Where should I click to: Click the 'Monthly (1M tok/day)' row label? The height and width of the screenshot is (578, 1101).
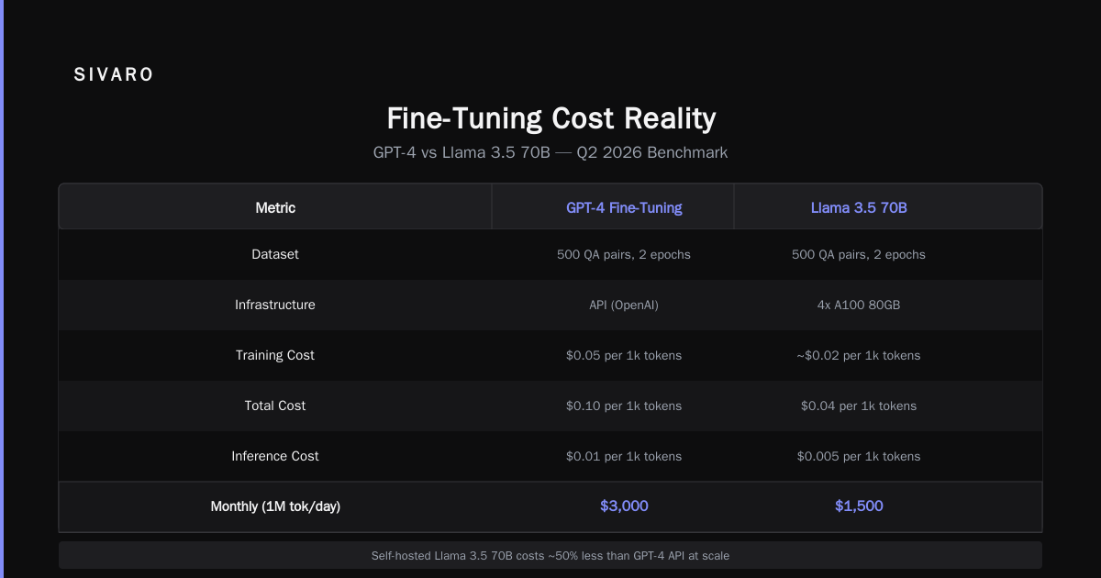coord(275,506)
